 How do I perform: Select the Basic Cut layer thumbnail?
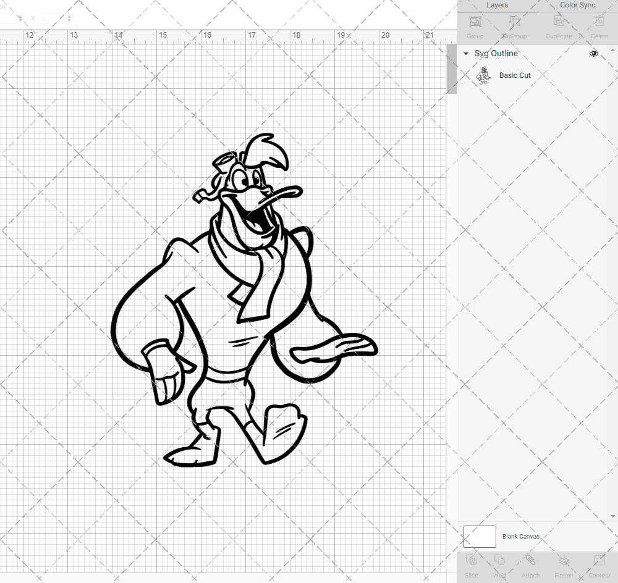484,75
